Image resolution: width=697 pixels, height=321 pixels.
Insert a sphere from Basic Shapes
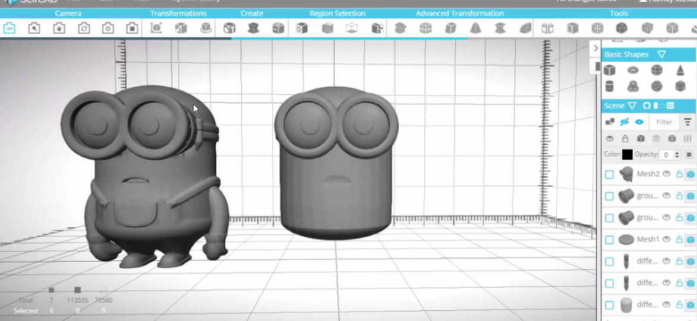pyautogui.click(x=657, y=69)
